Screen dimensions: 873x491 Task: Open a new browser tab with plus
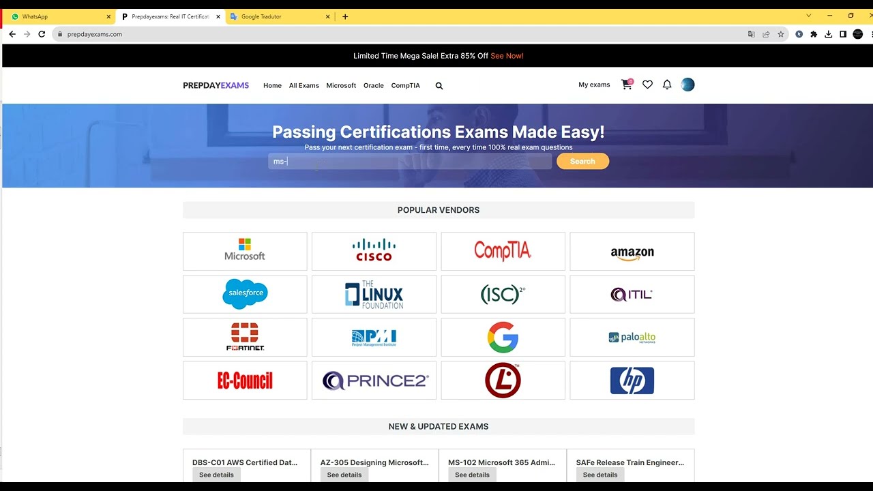tap(345, 16)
